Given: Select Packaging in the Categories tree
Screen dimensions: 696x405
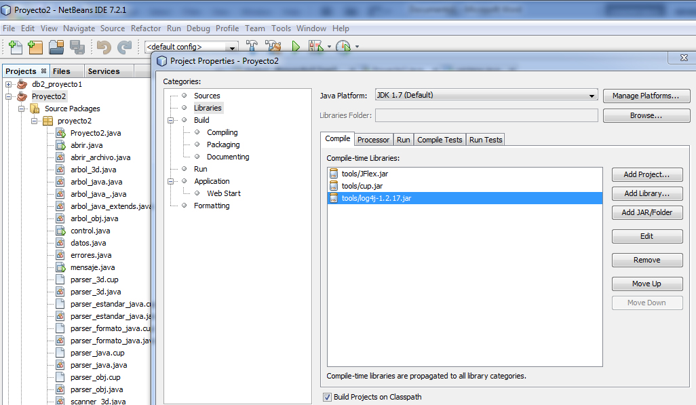Looking at the screenshot, I should pyautogui.click(x=223, y=144).
